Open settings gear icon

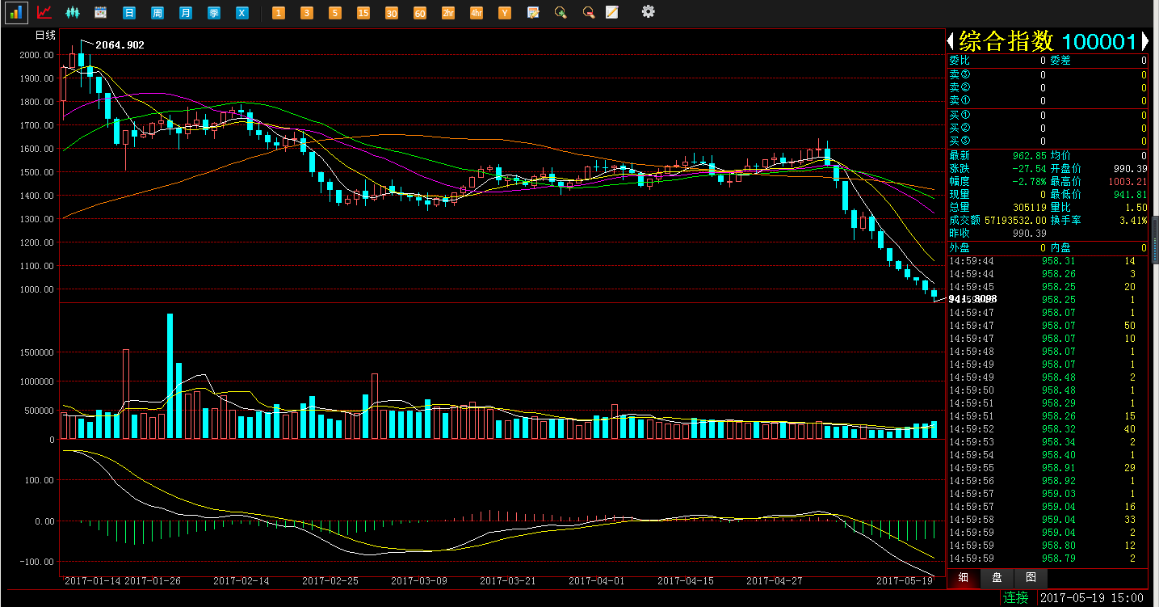[x=648, y=11]
